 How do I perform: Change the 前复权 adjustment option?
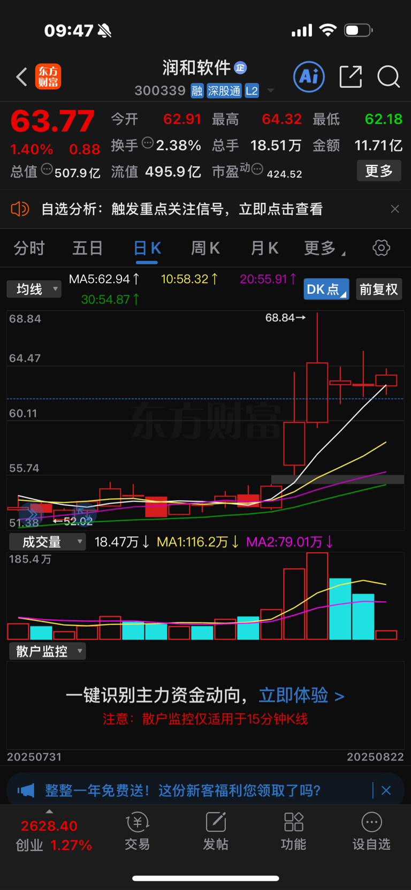(378, 290)
